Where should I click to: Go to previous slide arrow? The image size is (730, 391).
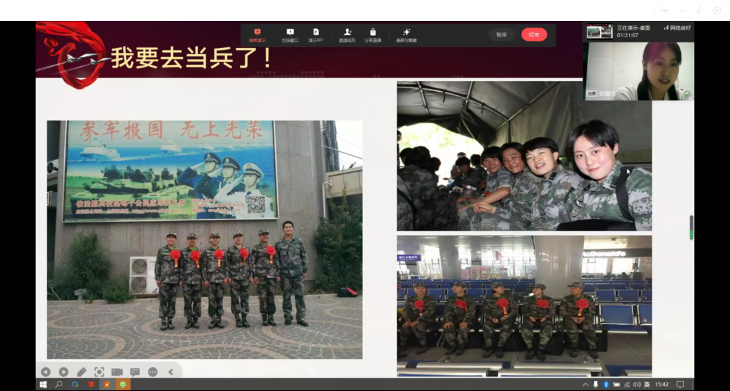click(x=45, y=371)
